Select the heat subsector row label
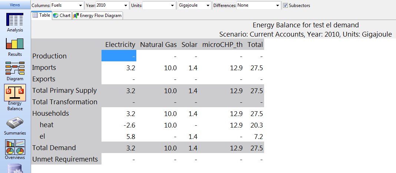The width and height of the screenshot is (396, 173). [66, 125]
